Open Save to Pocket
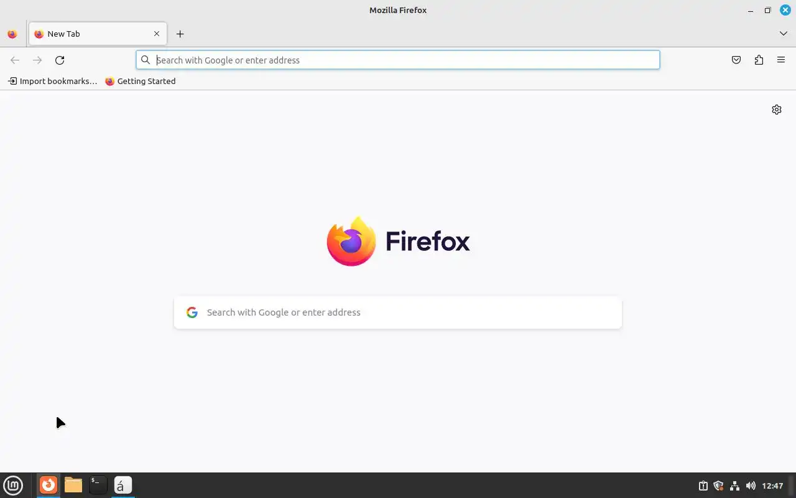The width and height of the screenshot is (796, 498). click(736, 60)
